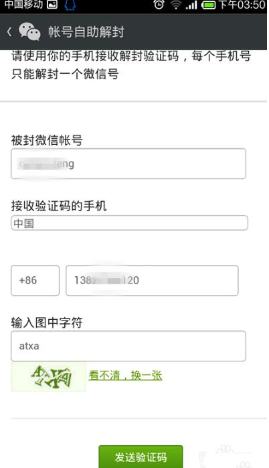Screen dimensions: 269x468
Task: Tap the back arrow in header
Action: pos(9,32)
